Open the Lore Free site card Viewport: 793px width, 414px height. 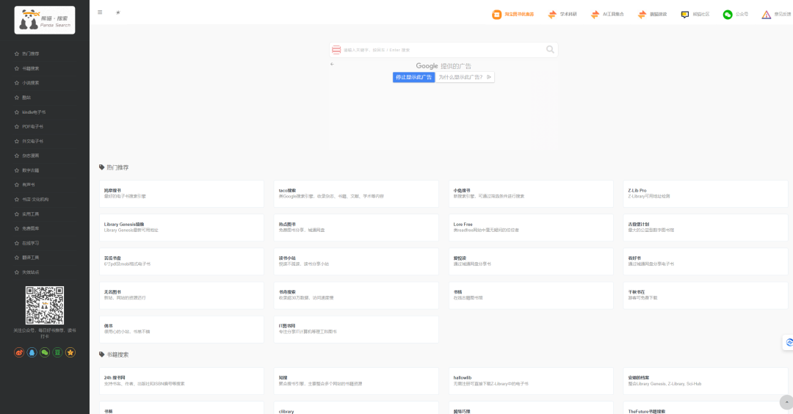(x=531, y=228)
